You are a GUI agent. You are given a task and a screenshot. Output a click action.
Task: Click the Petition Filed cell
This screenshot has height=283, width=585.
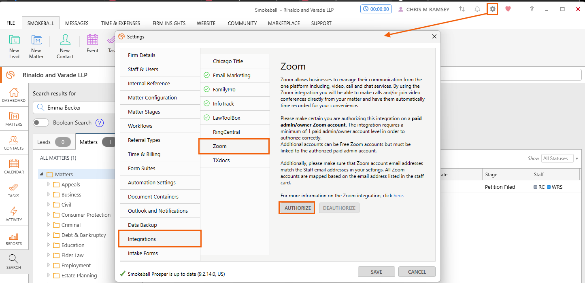(500, 187)
